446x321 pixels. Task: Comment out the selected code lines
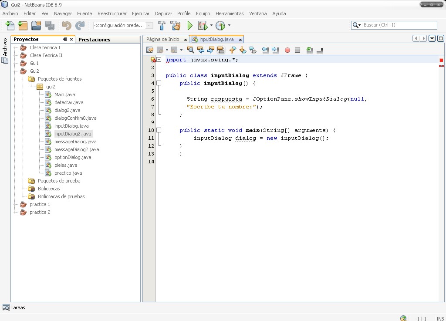click(309, 50)
